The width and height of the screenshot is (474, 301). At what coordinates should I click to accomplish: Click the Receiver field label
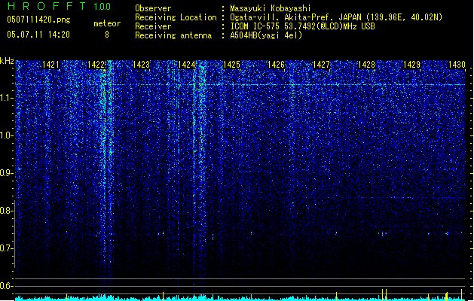153,26
